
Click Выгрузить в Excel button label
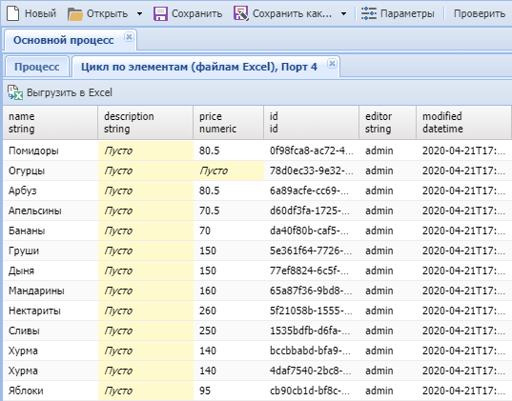(x=70, y=92)
